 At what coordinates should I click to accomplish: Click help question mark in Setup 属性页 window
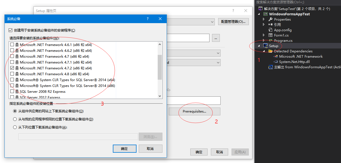coord(233,11)
